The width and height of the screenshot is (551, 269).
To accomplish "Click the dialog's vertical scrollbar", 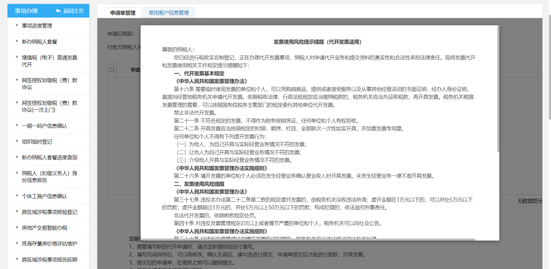I will coord(498,89).
